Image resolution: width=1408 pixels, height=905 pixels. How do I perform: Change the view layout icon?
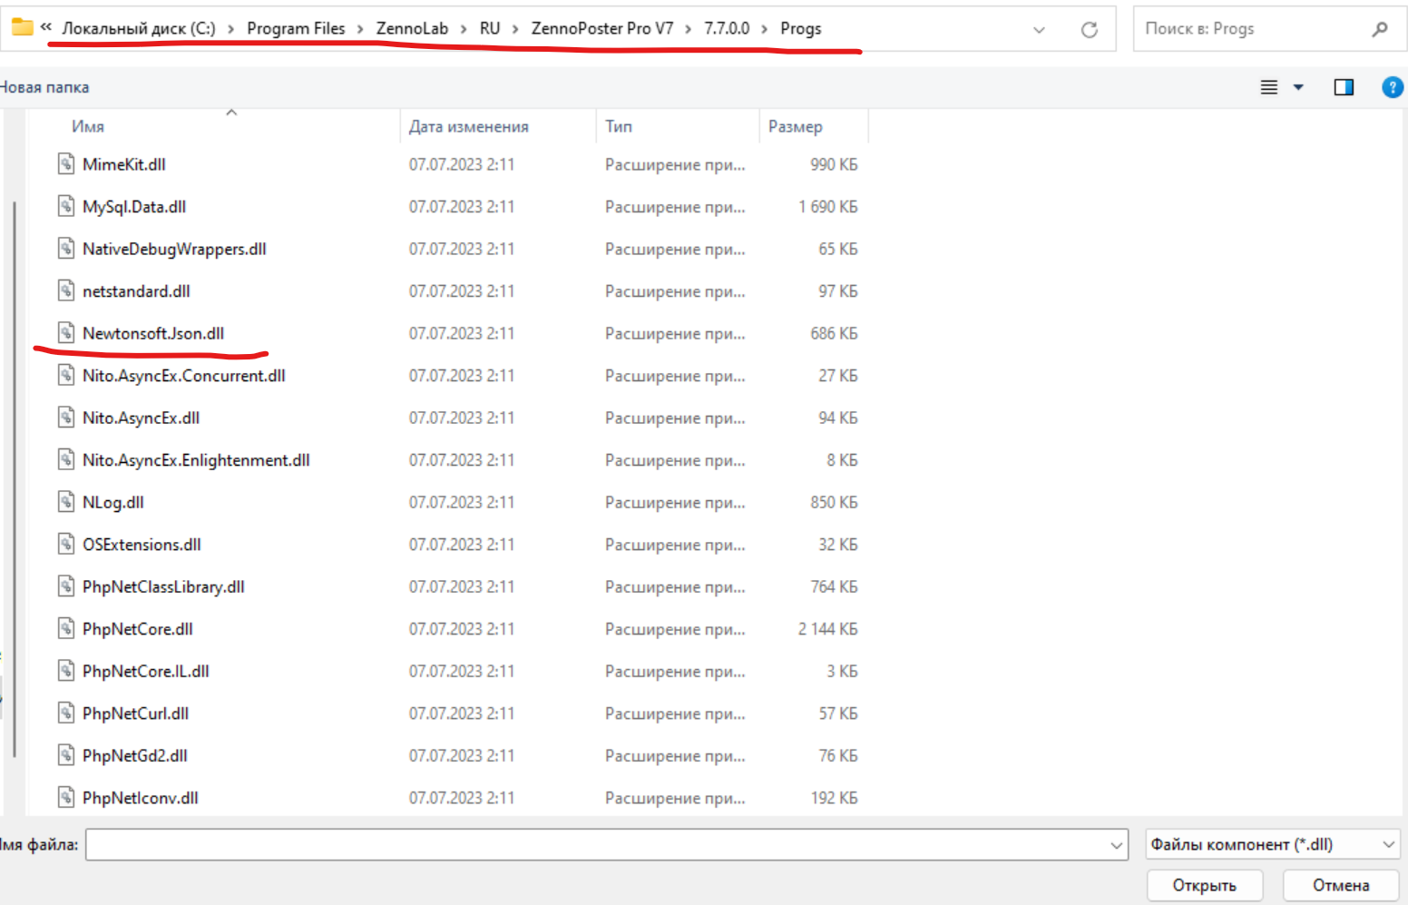tap(1269, 87)
